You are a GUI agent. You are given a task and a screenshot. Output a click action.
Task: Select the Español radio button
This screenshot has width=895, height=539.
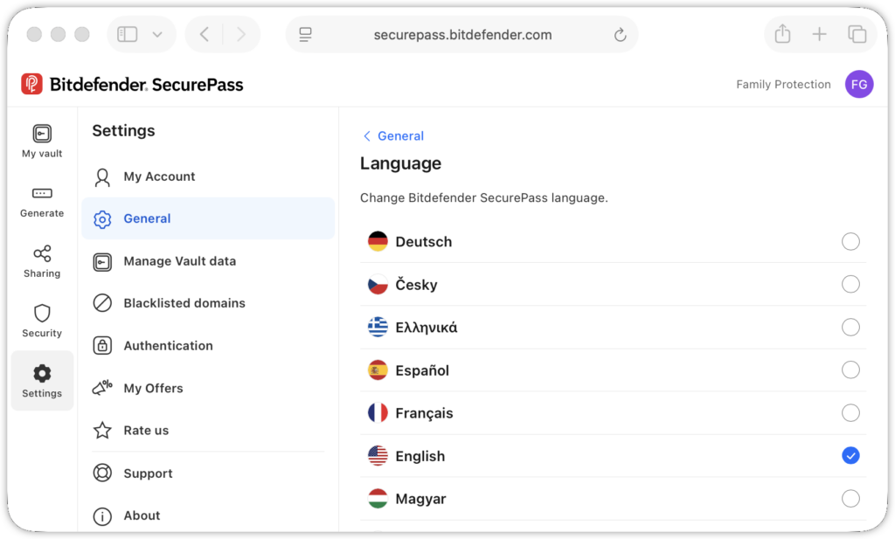tap(850, 370)
